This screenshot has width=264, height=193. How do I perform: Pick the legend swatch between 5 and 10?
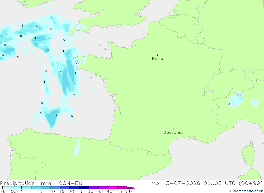45,188
